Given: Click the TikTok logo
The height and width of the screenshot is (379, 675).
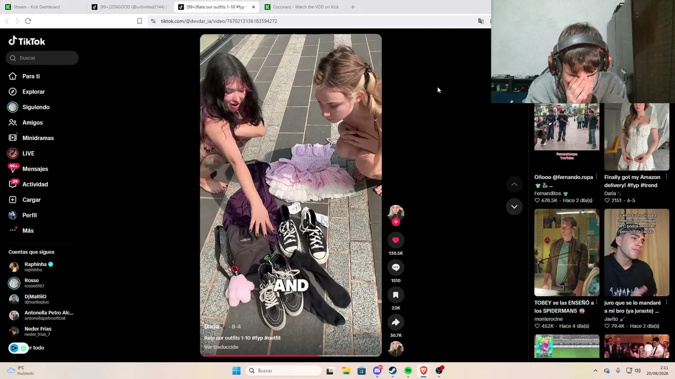Looking at the screenshot, I should point(27,41).
